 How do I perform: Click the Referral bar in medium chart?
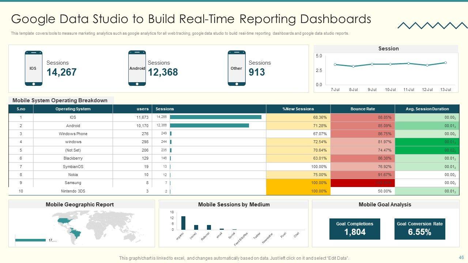point(209,227)
